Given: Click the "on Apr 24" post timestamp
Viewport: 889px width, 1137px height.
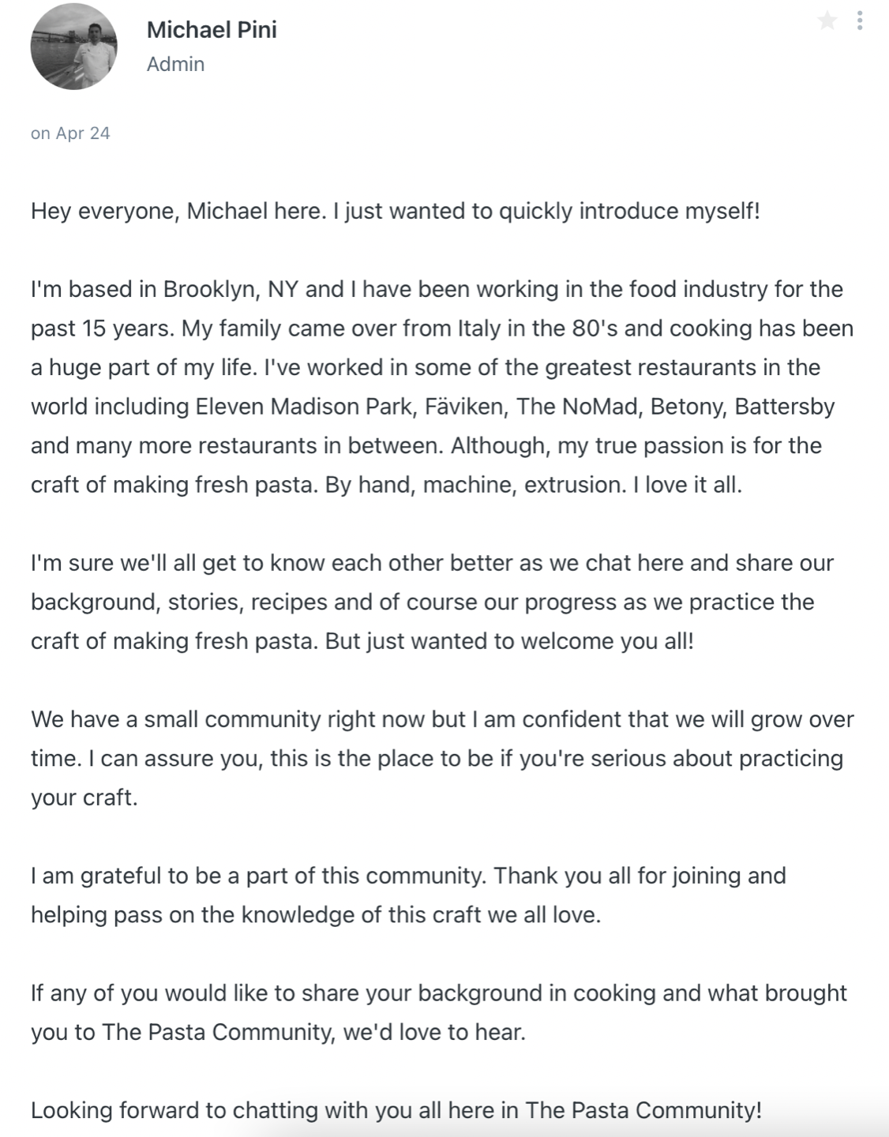Looking at the screenshot, I should [x=70, y=133].
